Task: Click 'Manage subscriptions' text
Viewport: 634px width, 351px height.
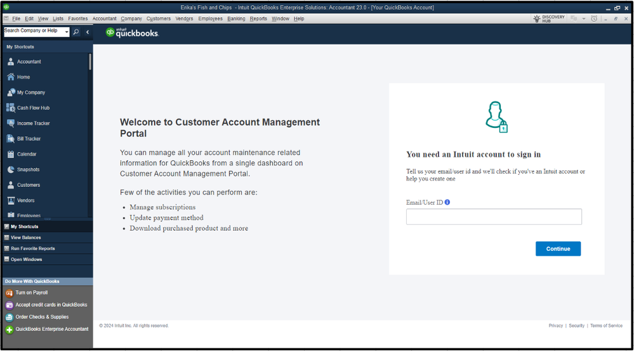Action: coord(162,207)
